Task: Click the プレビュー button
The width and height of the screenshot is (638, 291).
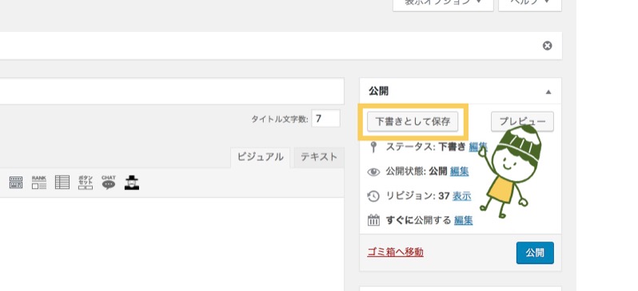Action: click(x=522, y=122)
